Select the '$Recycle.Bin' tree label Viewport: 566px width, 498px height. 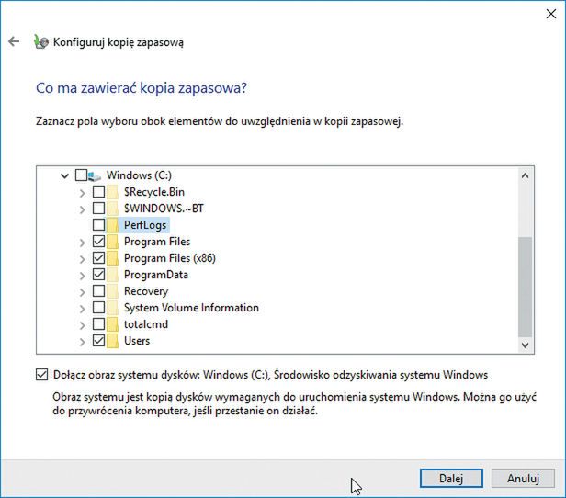point(154,192)
